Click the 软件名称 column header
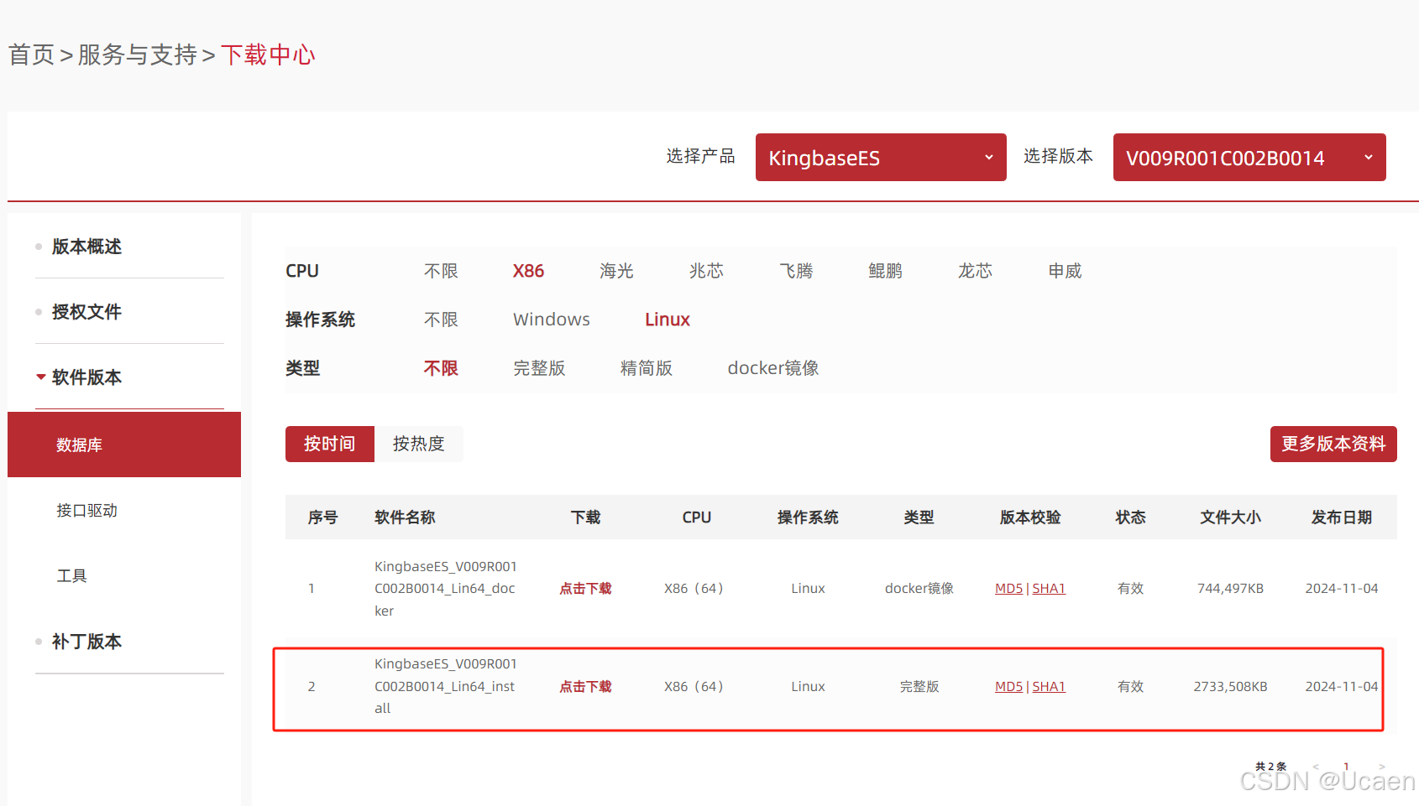 pyautogui.click(x=405, y=517)
